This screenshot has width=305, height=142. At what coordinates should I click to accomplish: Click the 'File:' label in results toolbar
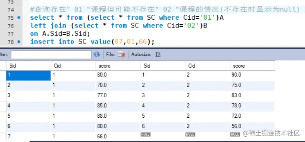[110, 55]
